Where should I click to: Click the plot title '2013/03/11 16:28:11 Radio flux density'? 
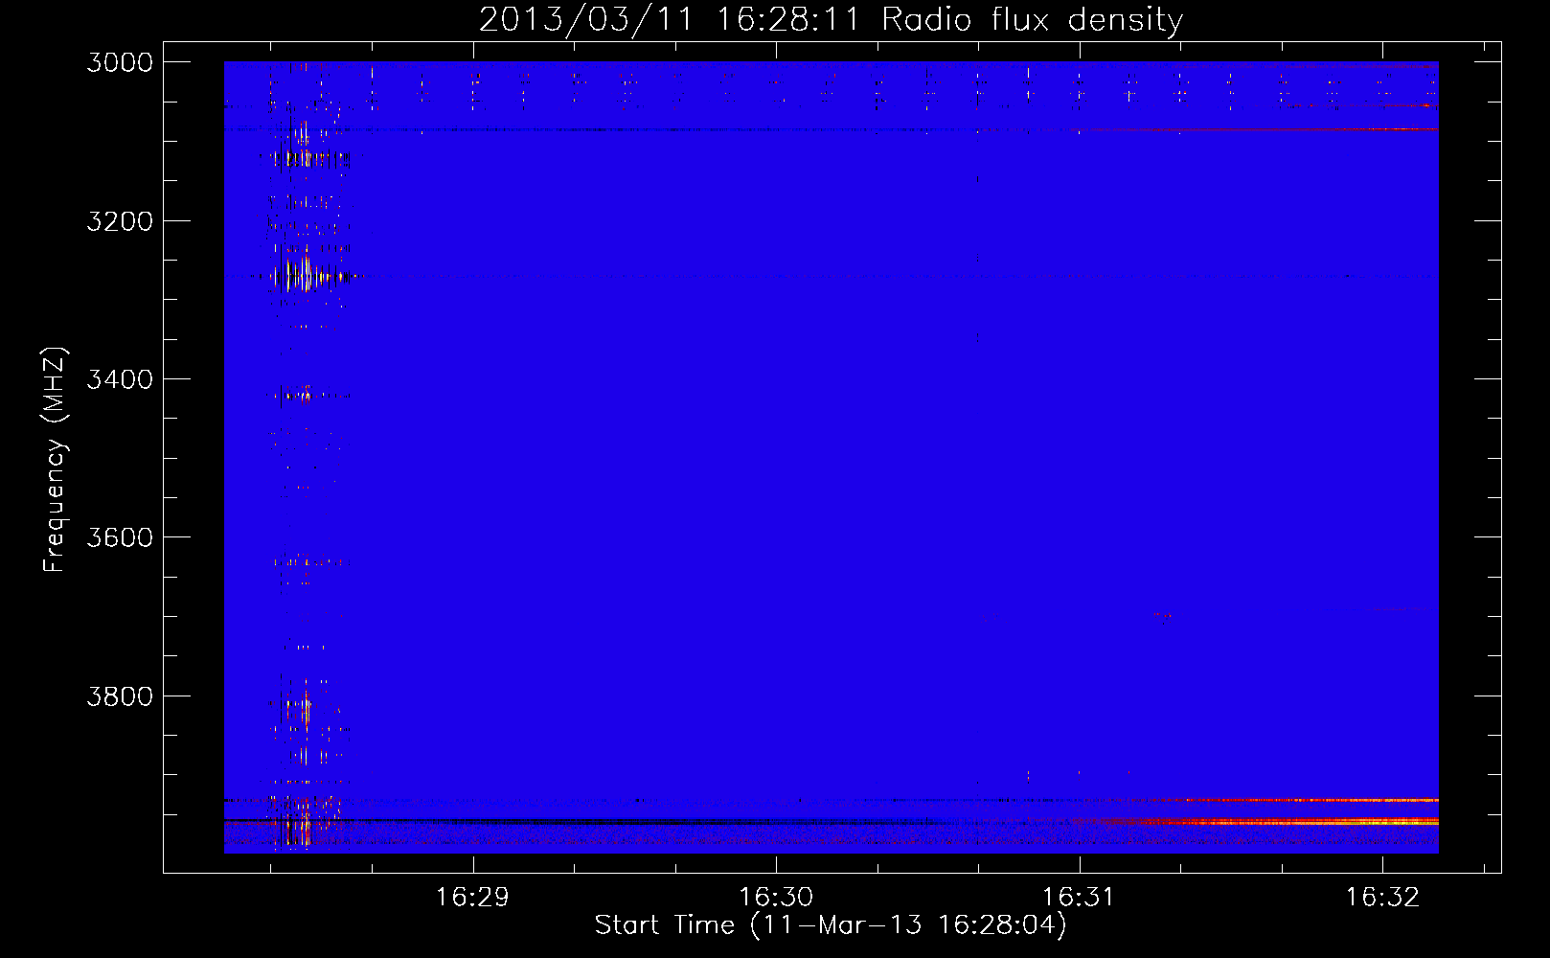(831, 19)
